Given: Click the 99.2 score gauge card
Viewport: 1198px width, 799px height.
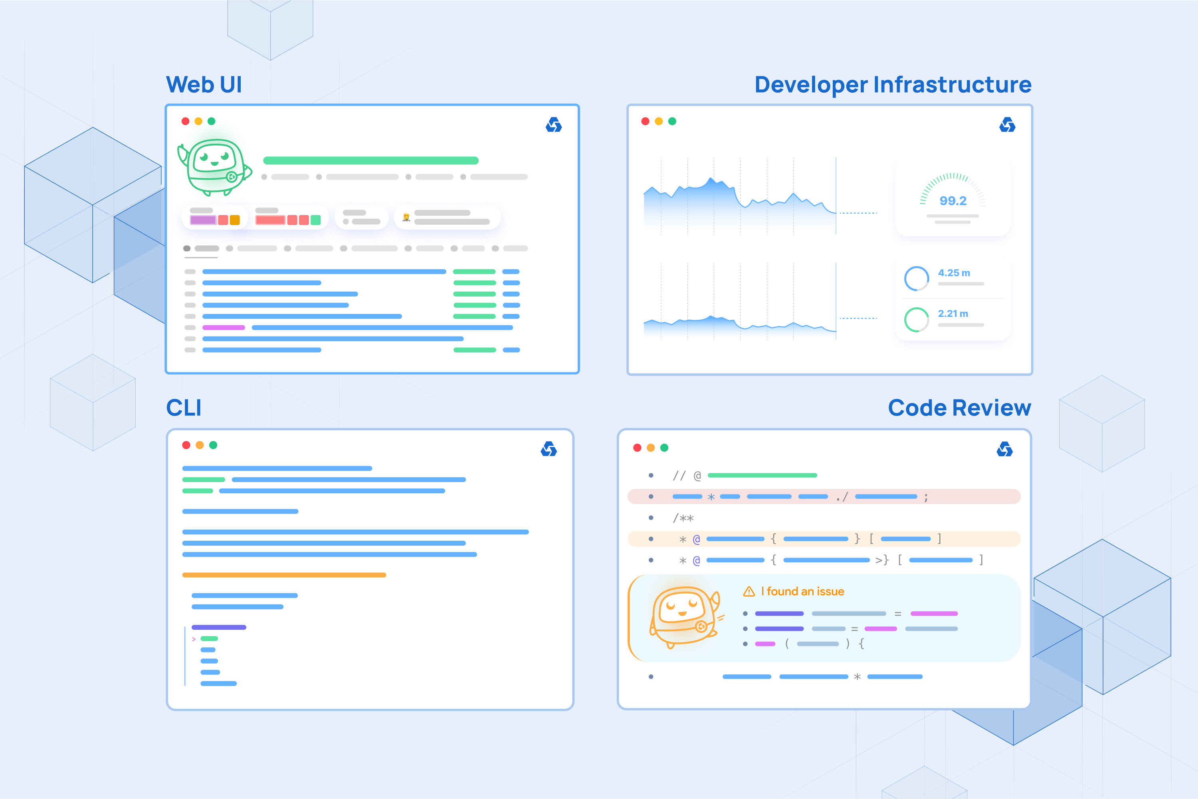Looking at the screenshot, I should coord(952,197).
